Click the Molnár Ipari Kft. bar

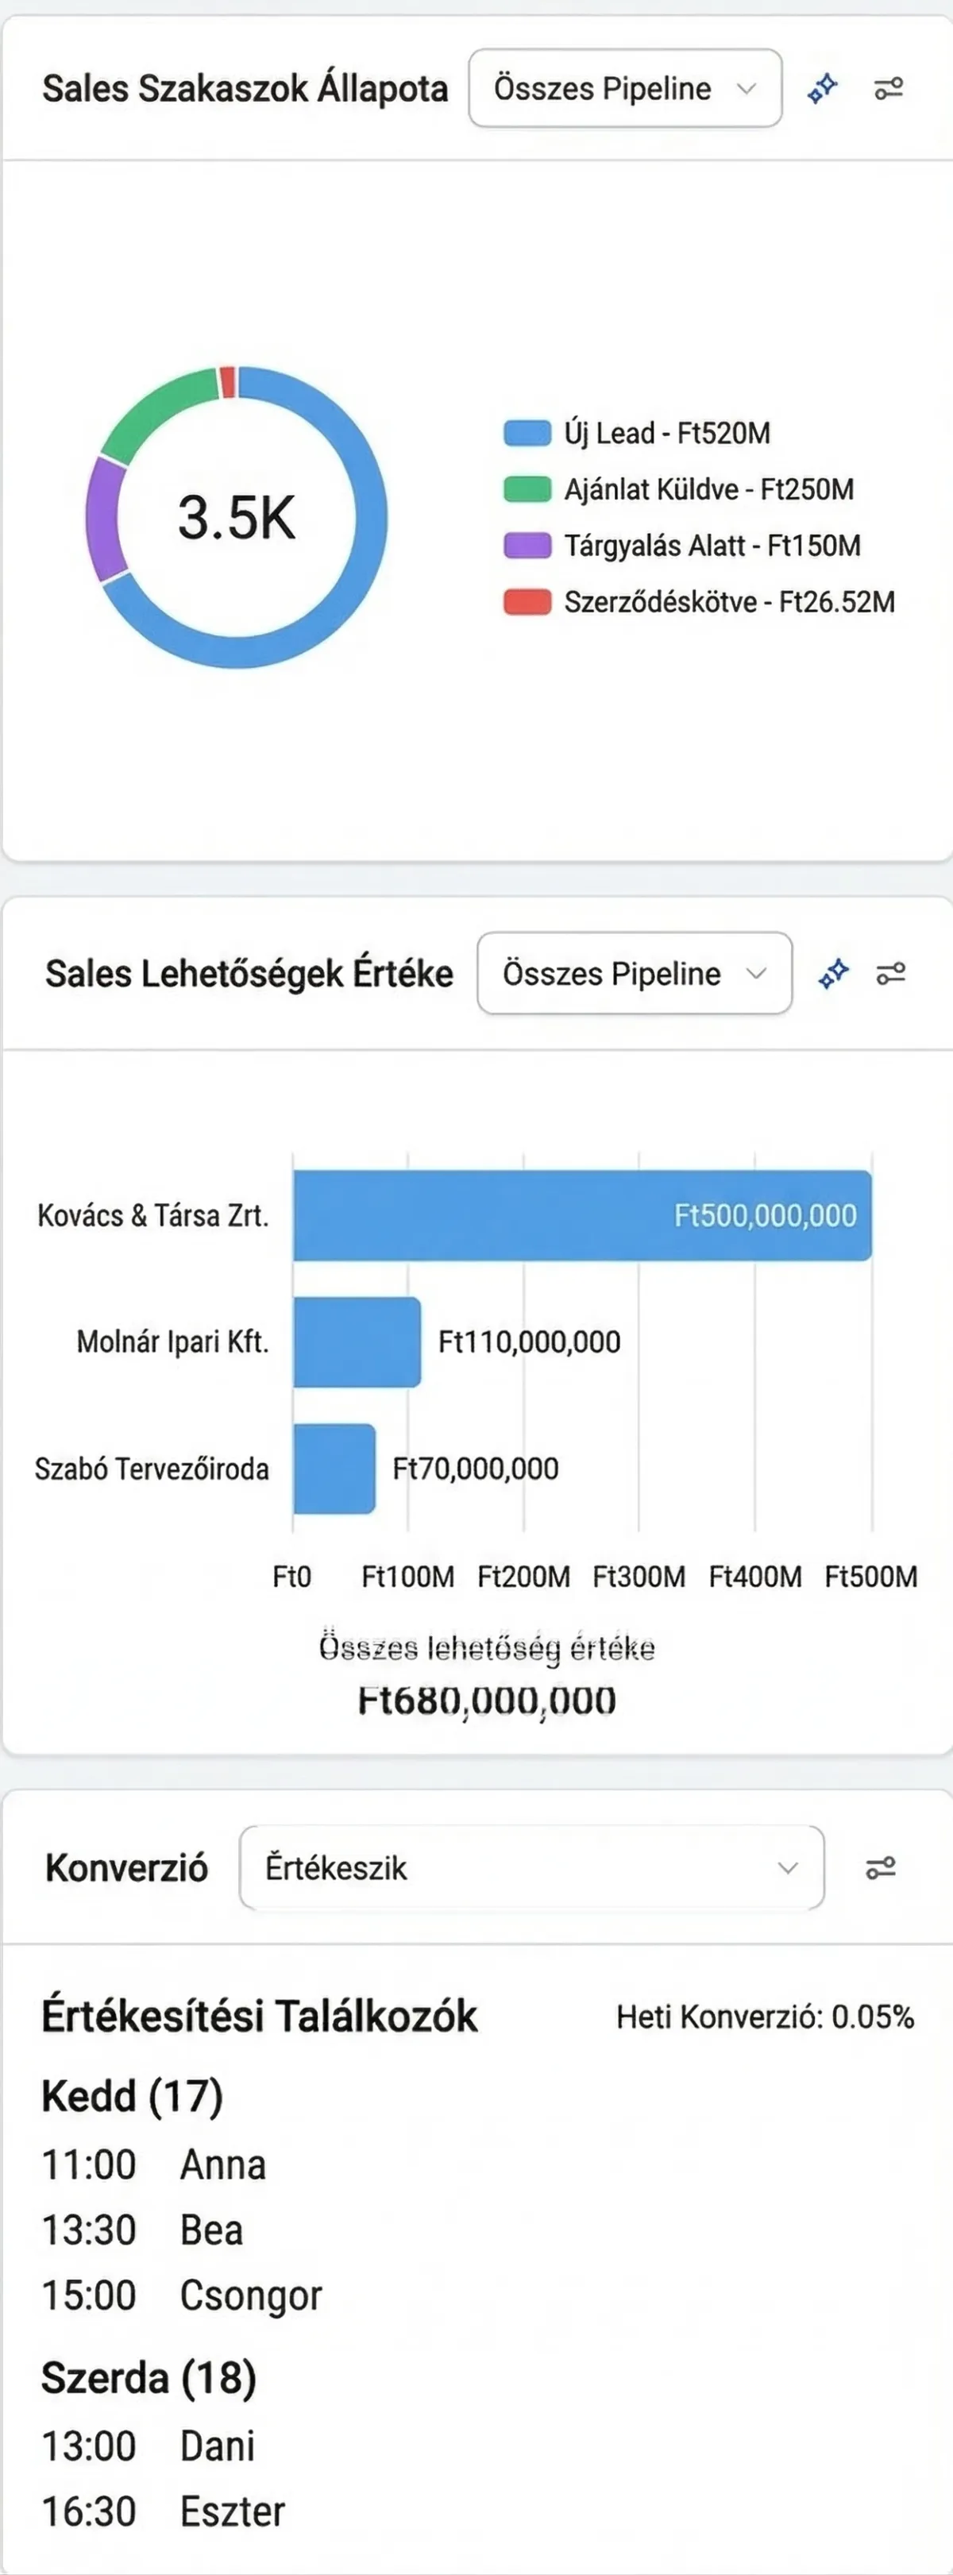pos(357,1342)
